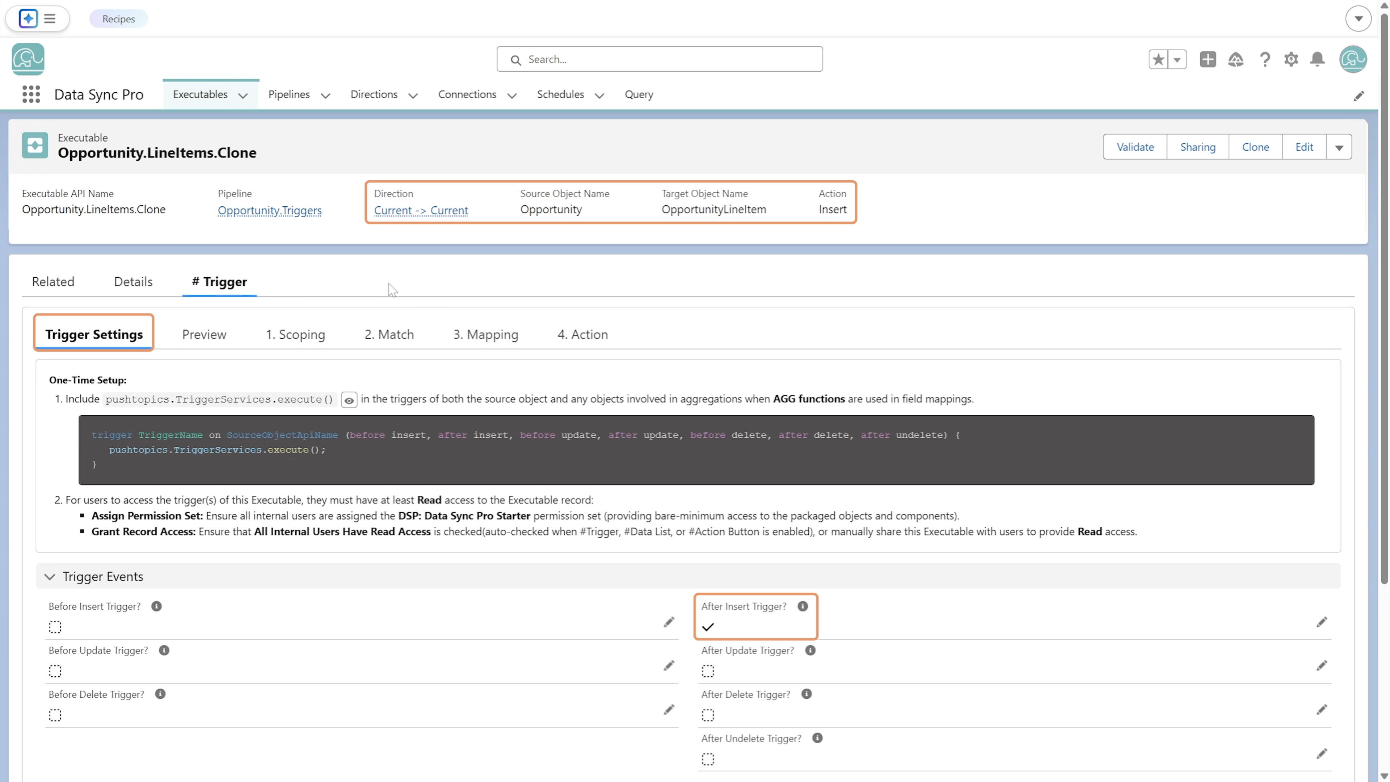Screen dimensions: 1390x782
Task: Edit the After Delete Trigger field
Action: pyautogui.click(x=1322, y=710)
